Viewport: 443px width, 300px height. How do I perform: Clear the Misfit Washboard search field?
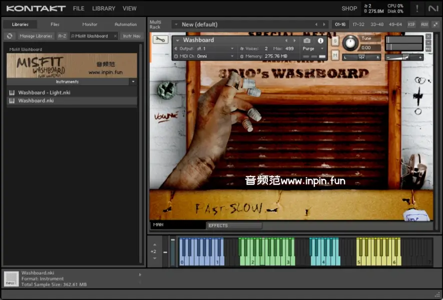[115, 36]
